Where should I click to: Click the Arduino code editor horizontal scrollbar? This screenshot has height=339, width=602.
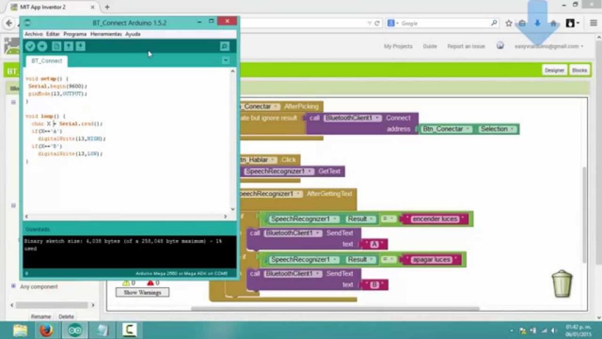[x=126, y=217]
